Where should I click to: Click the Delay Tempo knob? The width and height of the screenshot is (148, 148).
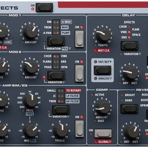pyautogui.click(x=103, y=35)
